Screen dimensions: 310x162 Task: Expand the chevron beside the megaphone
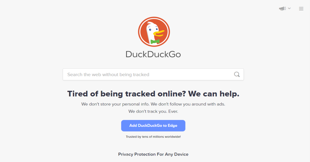(289, 8)
